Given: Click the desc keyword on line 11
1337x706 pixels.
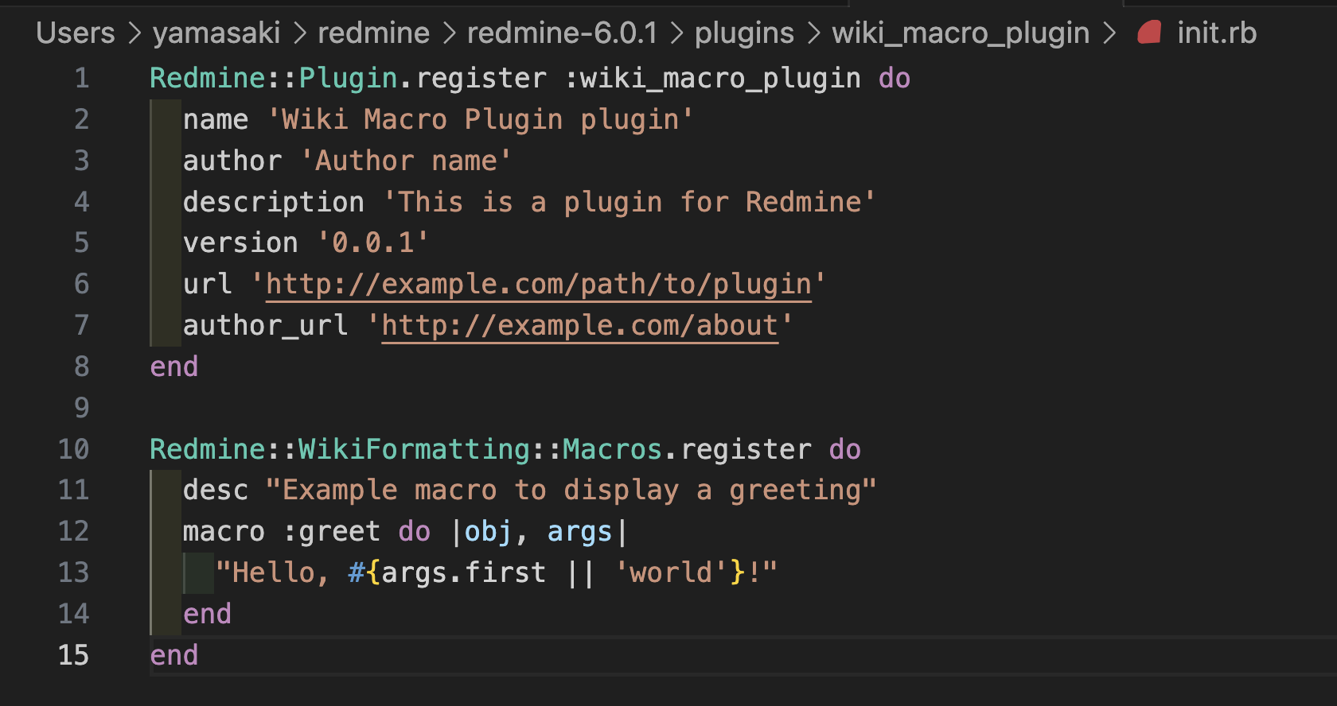Looking at the screenshot, I should coord(216,490).
